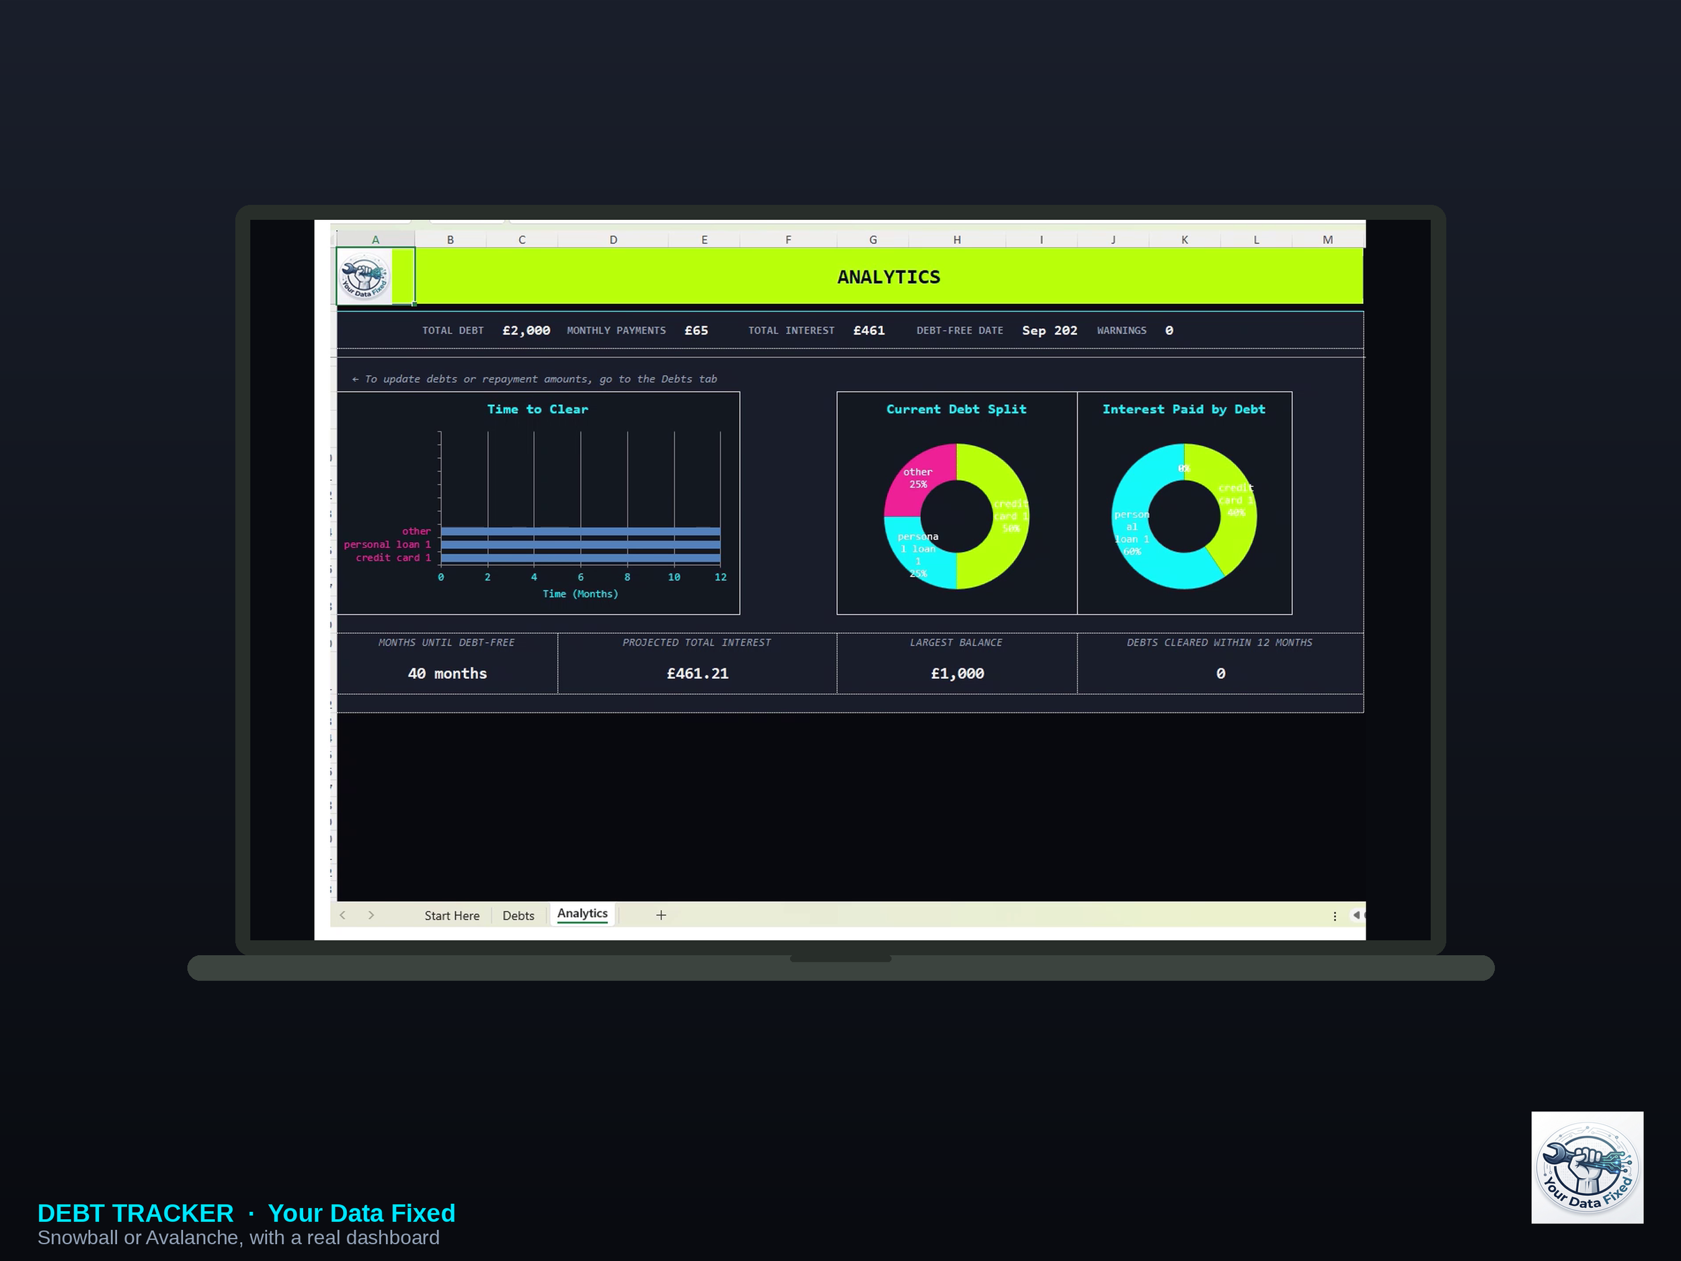
Task: Click the previous sheet navigation arrow
Action: coord(343,915)
